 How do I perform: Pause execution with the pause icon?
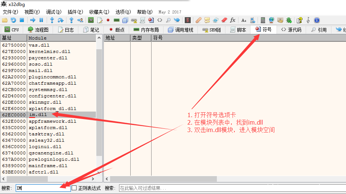click(x=41, y=20)
